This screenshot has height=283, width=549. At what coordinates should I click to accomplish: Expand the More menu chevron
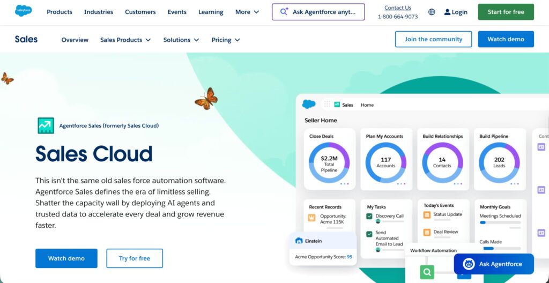256,12
